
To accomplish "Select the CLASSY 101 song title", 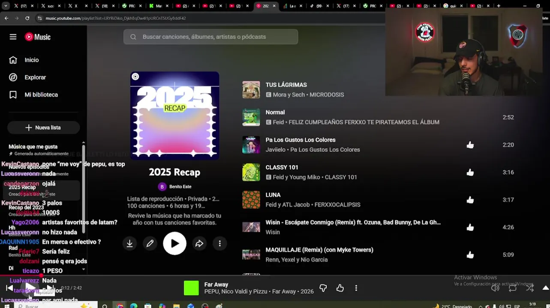I will [282, 167].
